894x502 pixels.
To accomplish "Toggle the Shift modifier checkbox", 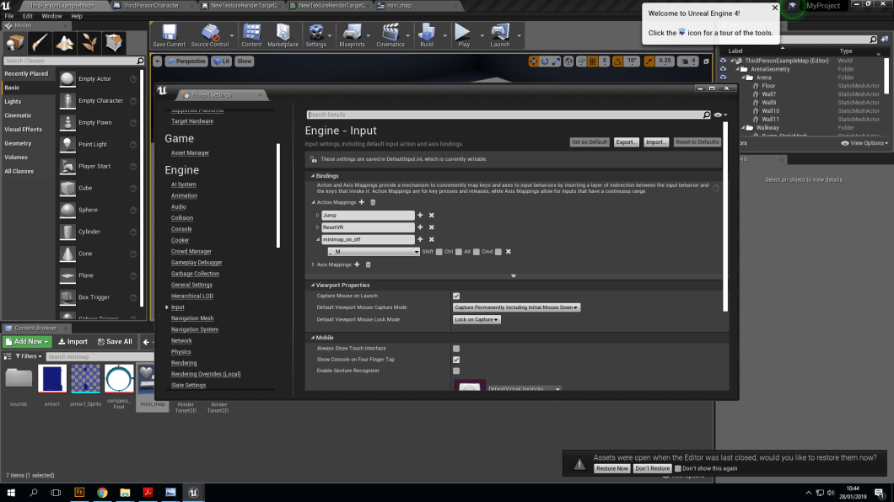I will tap(439, 252).
